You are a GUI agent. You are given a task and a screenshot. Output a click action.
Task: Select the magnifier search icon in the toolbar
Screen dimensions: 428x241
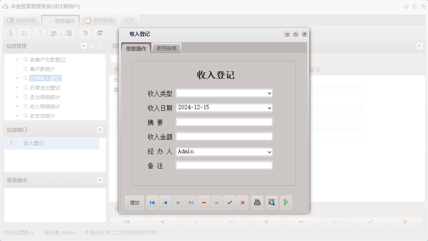9,33
